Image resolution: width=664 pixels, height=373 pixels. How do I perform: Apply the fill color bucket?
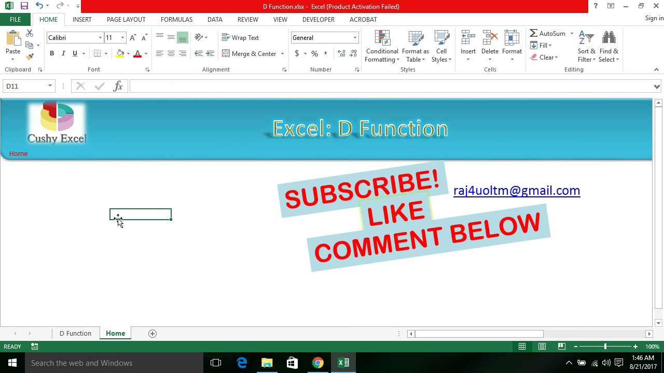click(120, 53)
